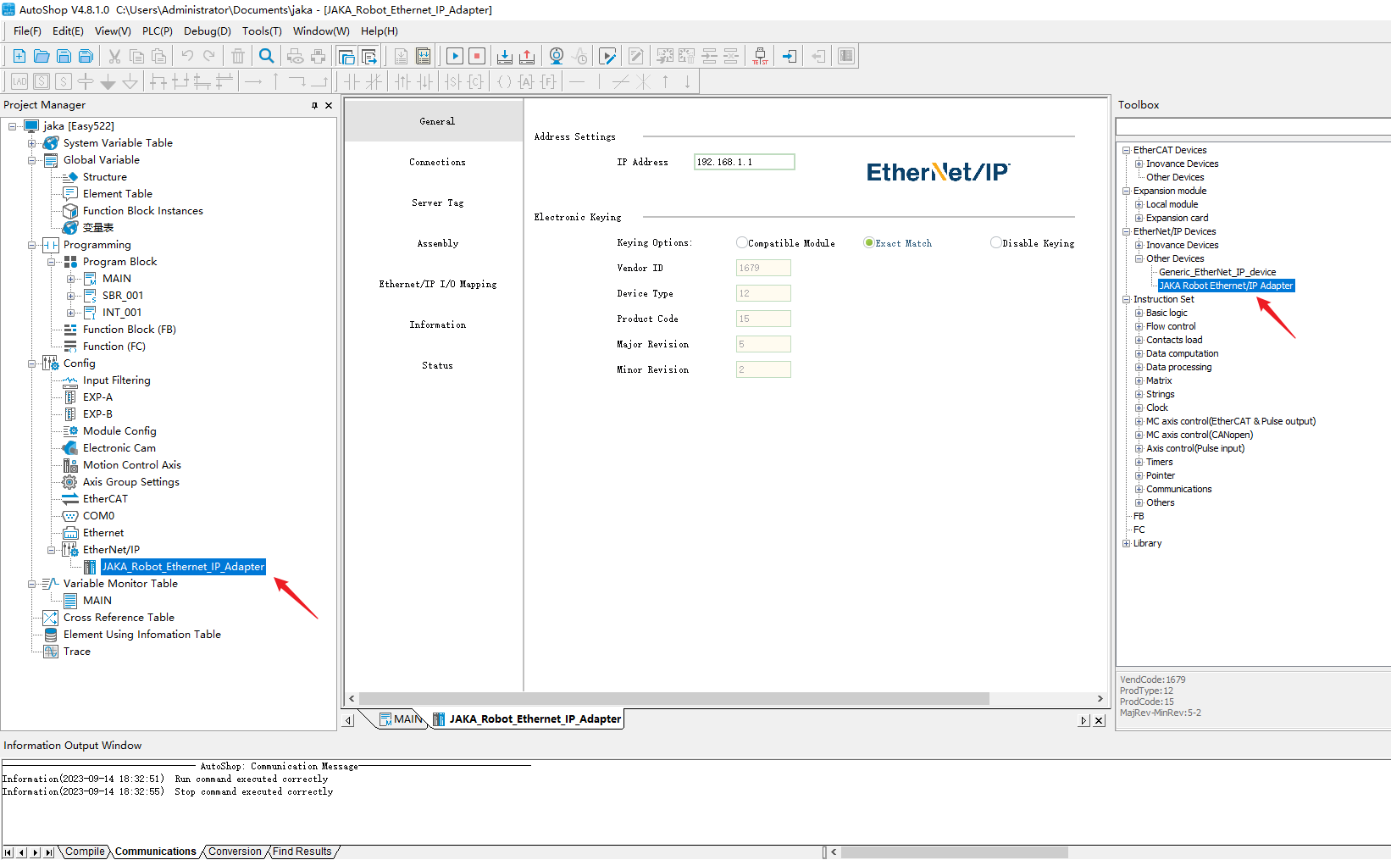Open the PLC(P) menu
The image size is (1391, 860).
click(x=157, y=31)
